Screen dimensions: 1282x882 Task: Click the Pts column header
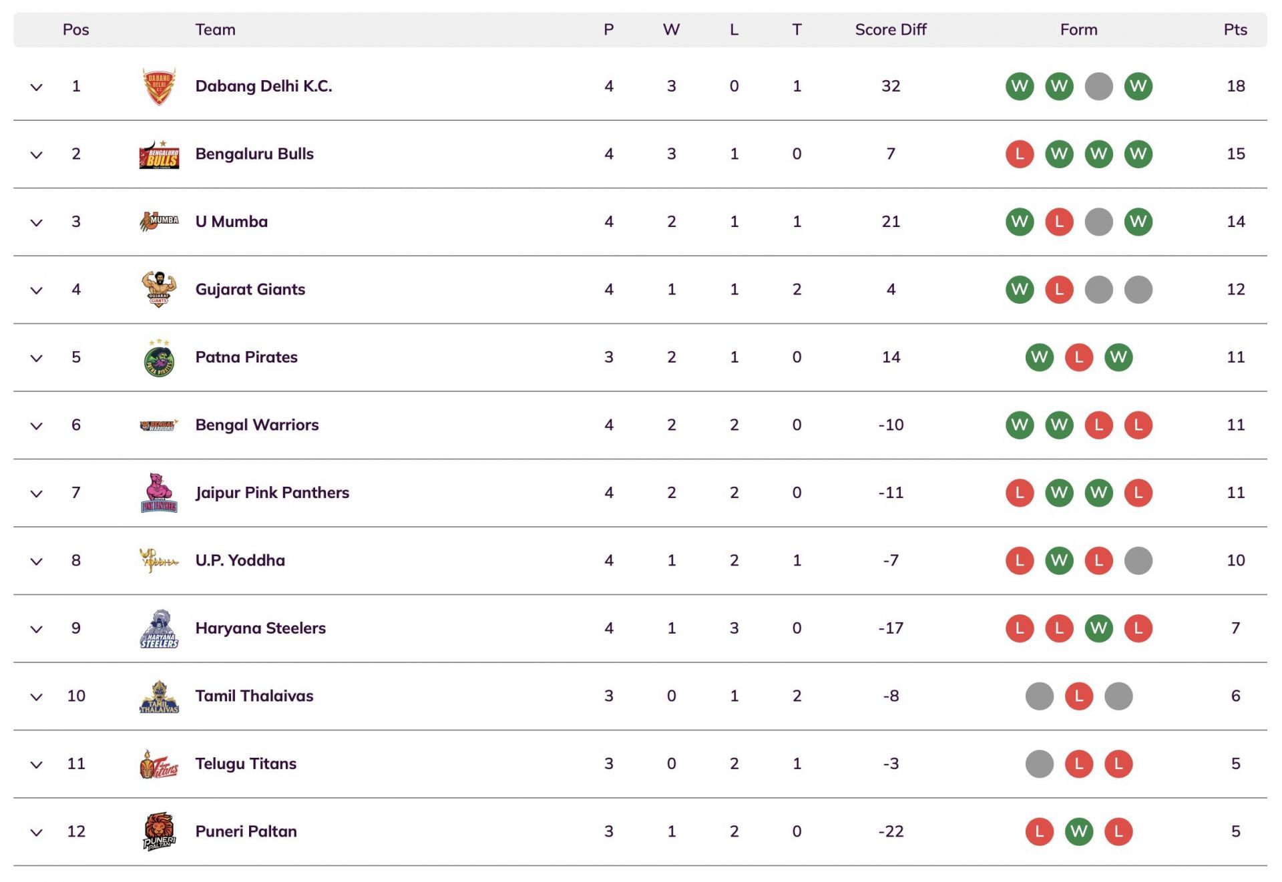pyautogui.click(x=1235, y=29)
